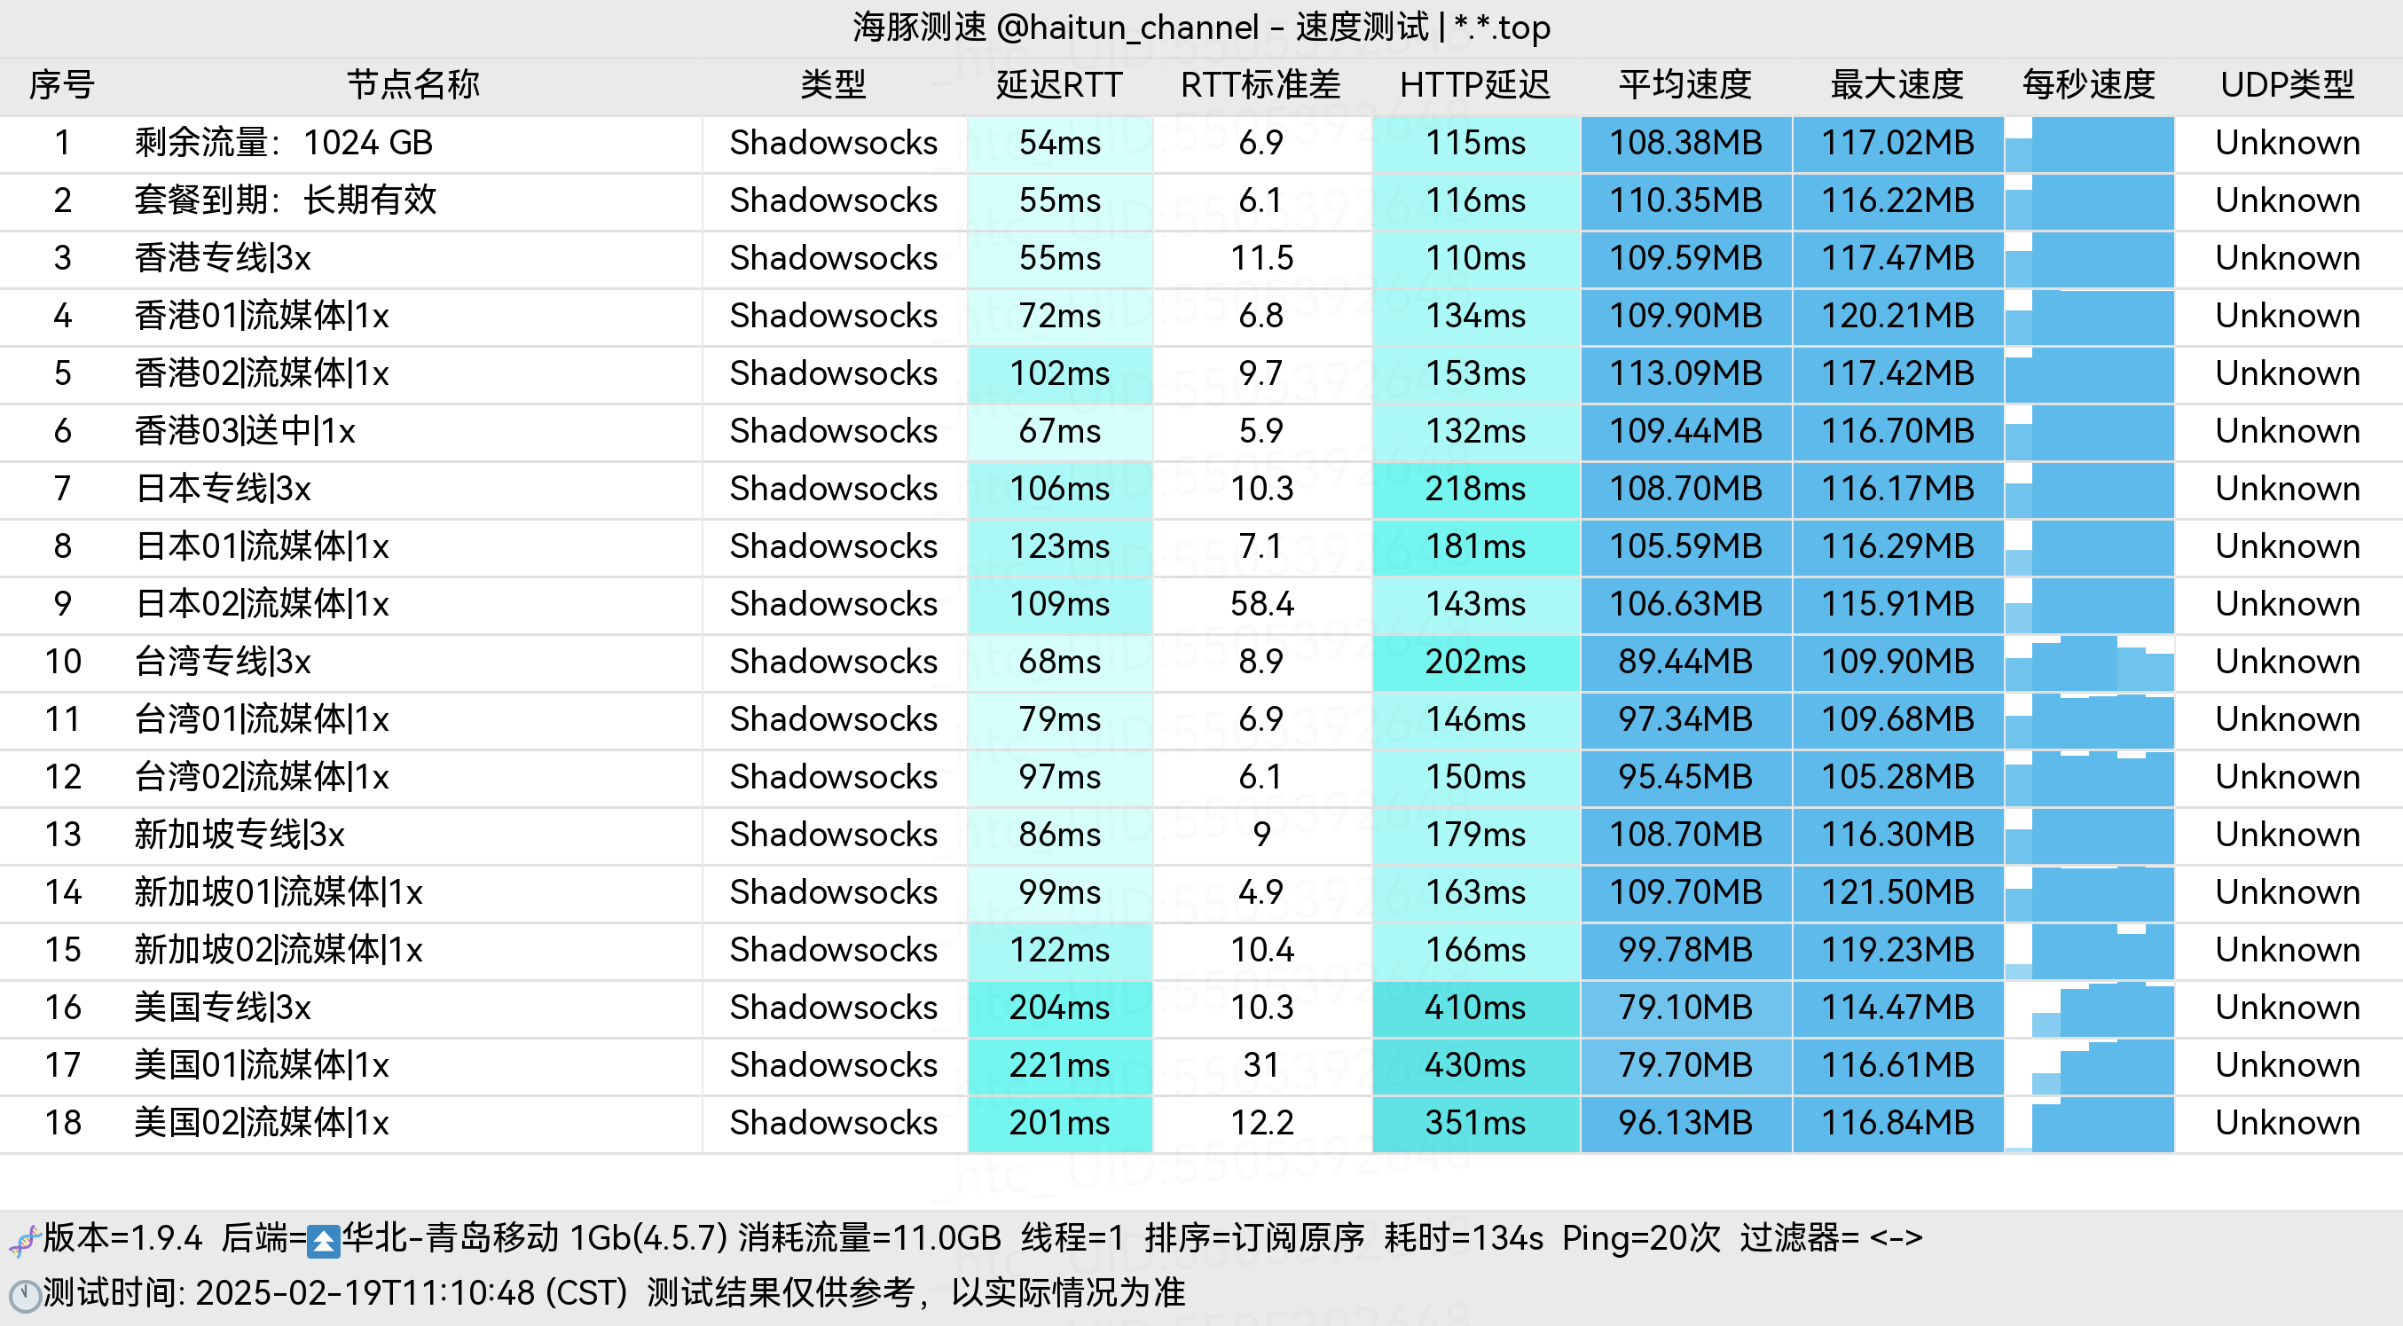Click the Ping=20次 status text
The width and height of the screenshot is (2403, 1326).
click(1641, 1238)
